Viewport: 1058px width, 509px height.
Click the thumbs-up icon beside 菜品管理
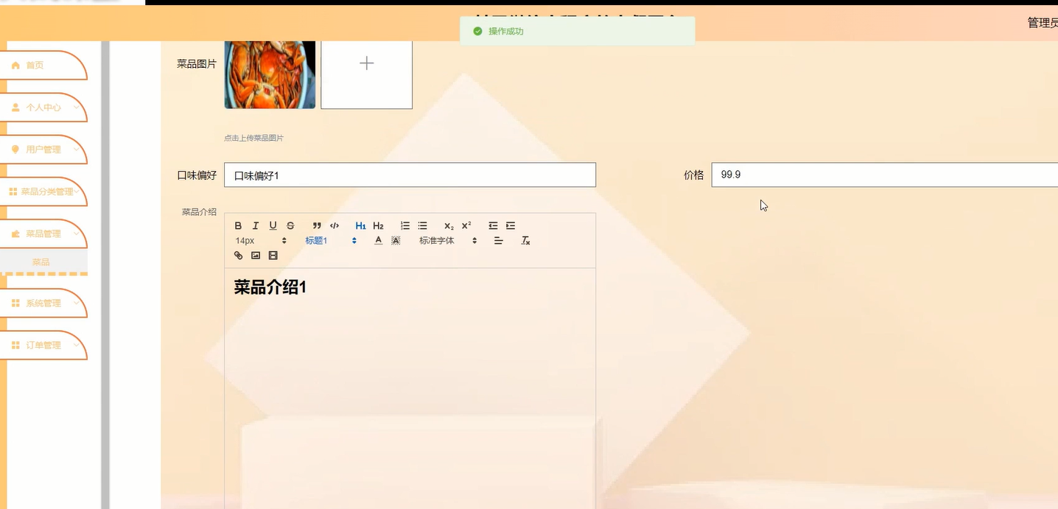(x=15, y=234)
